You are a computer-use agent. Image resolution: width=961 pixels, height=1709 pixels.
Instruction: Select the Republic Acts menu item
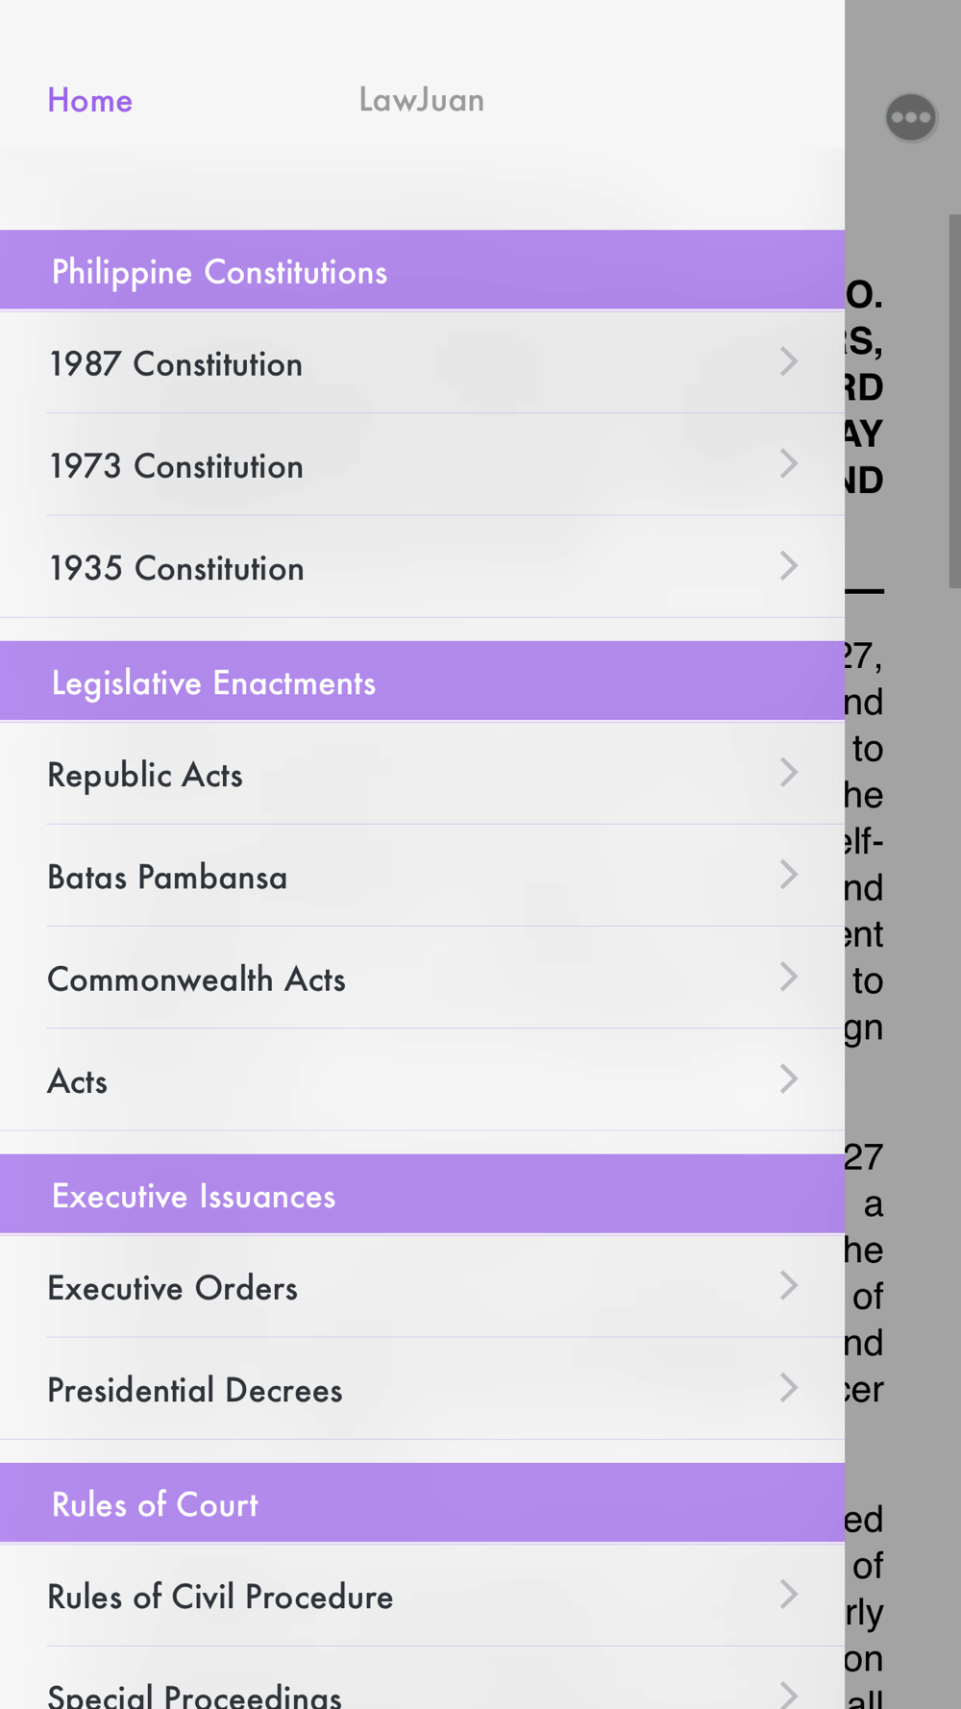tap(423, 774)
